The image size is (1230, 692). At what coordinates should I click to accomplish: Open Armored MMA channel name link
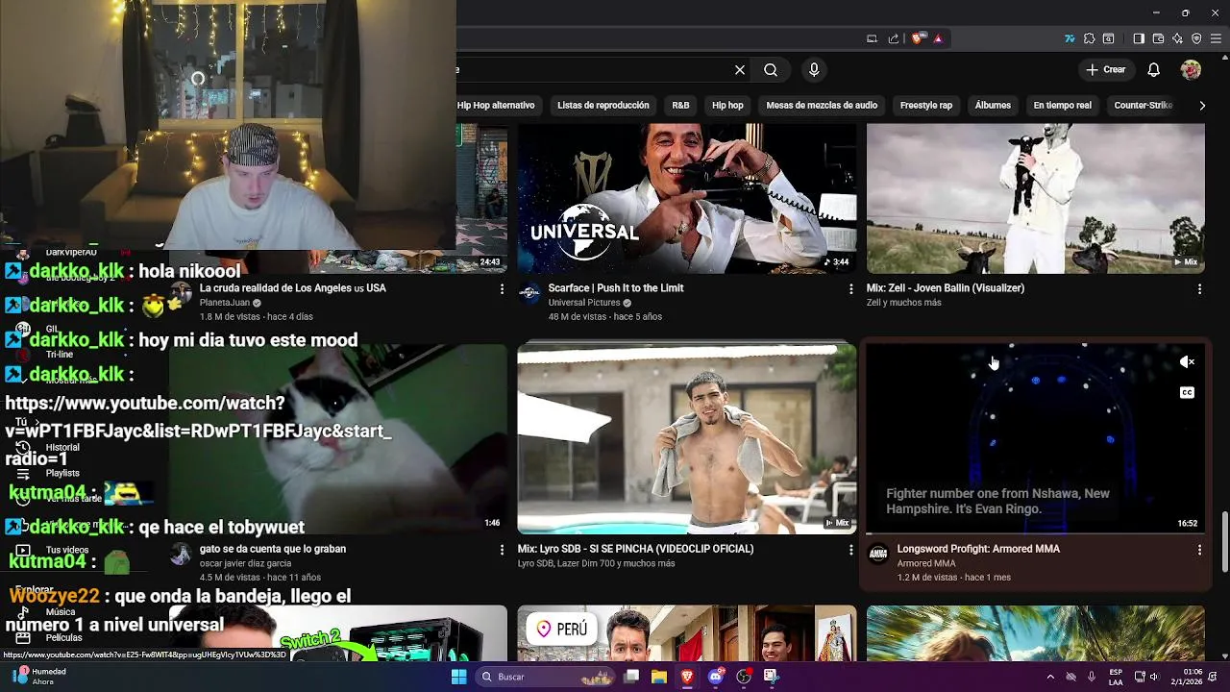(x=926, y=563)
